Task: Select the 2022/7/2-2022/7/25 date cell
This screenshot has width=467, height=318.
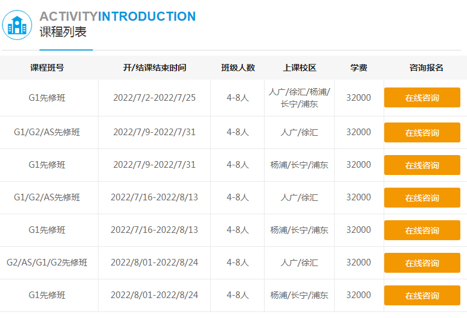Action: [x=155, y=98]
